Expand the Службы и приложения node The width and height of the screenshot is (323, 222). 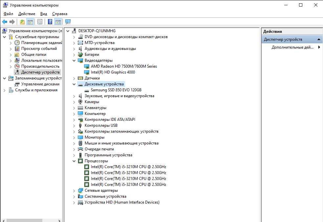pos(5,90)
